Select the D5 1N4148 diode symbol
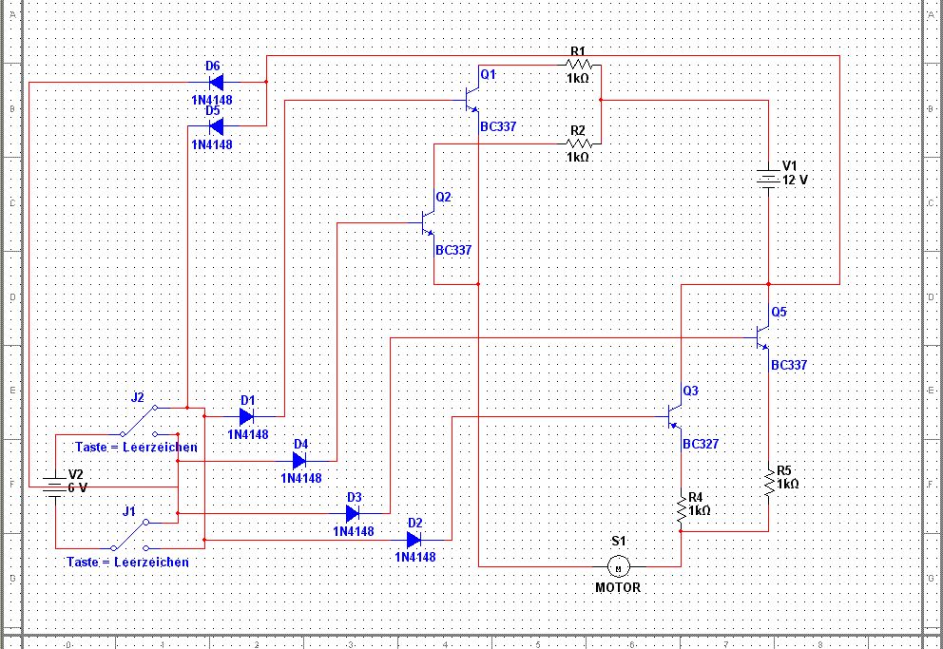Screen dimensions: 943x649 (216, 126)
